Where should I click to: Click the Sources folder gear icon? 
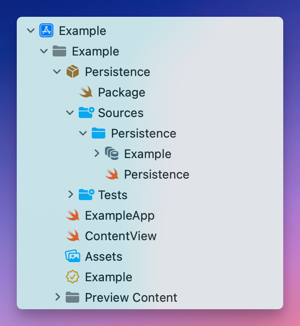(x=86, y=113)
